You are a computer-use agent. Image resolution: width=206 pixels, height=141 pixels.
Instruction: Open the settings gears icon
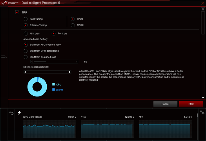(202, 112)
